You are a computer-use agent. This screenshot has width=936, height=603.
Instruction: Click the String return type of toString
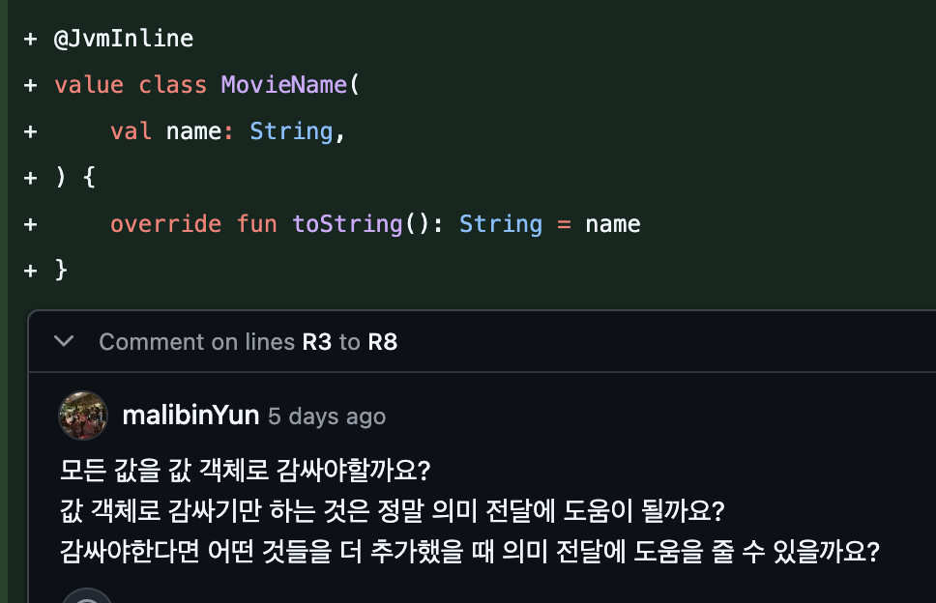coord(501,224)
